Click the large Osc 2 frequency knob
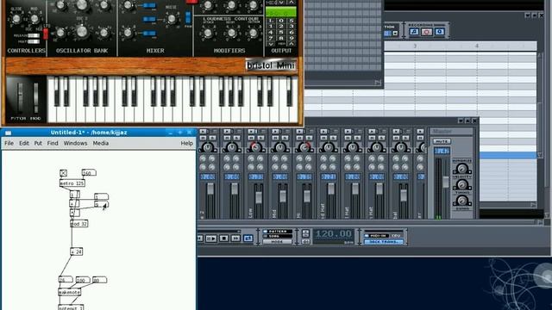This screenshot has width=552, height=310. [x=82, y=32]
